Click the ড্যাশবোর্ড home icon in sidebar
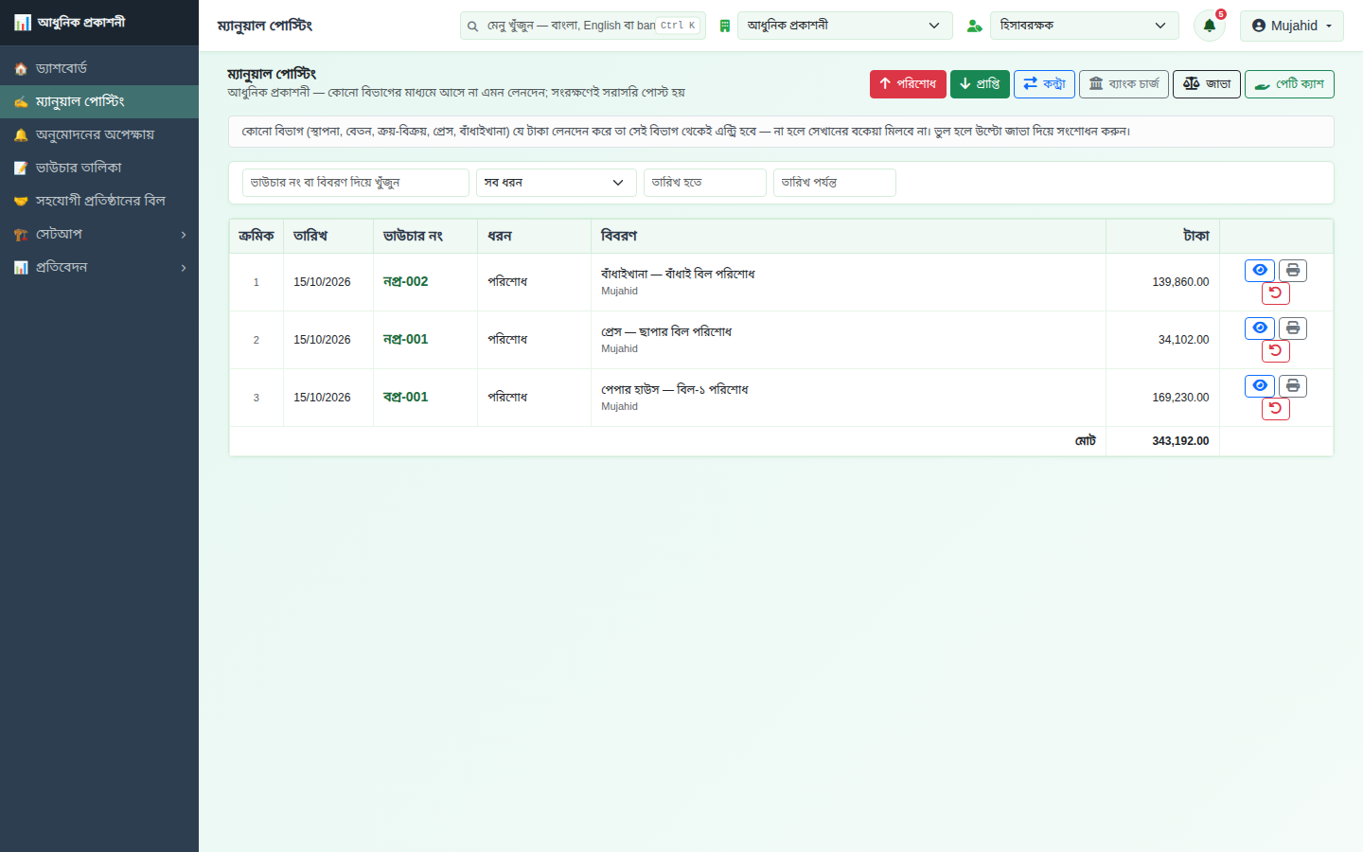The height and width of the screenshot is (852, 1363). coord(21,68)
